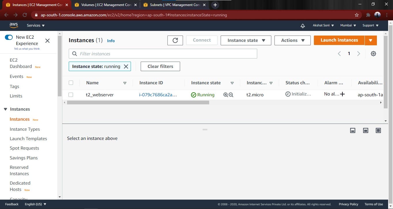Sort by Name column arrow

point(125,83)
